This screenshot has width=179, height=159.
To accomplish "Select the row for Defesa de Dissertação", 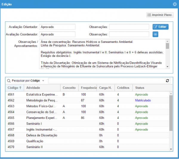I will pos(41,135).
